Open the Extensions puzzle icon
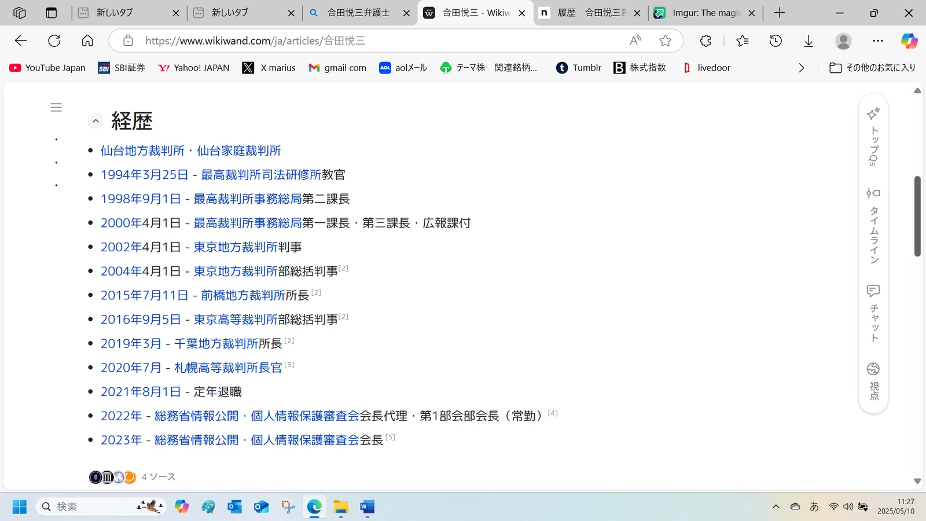This screenshot has width=926, height=521. click(x=705, y=41)
